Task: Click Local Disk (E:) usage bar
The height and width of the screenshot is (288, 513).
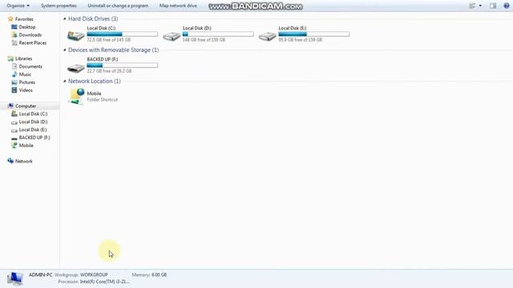Action: [313, 34]
